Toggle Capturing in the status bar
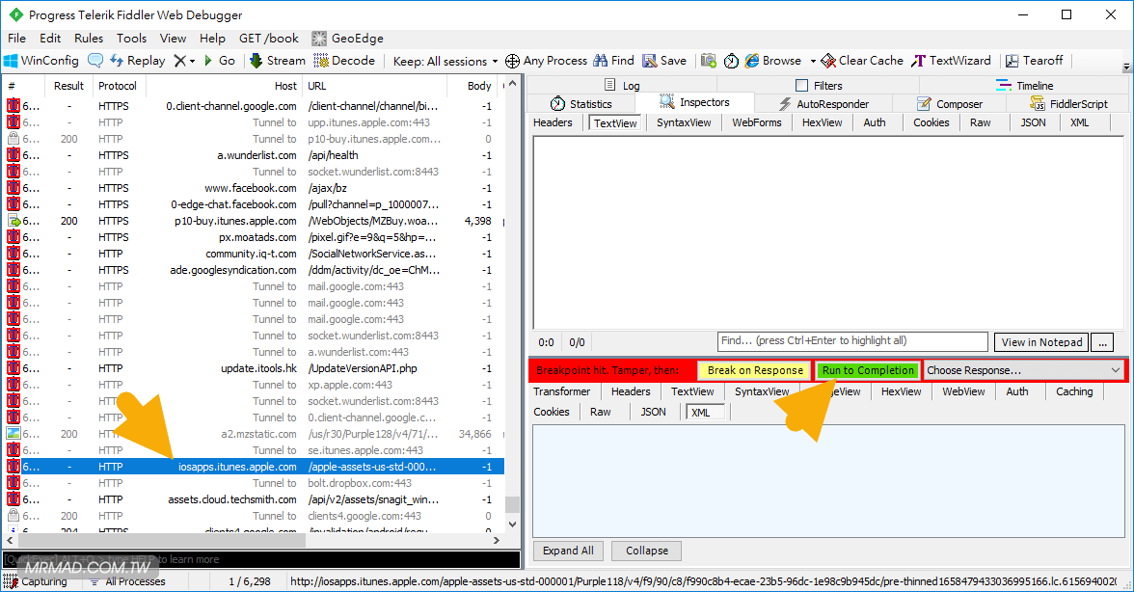The image size is (1134, 592). click(x=37, y=581)
